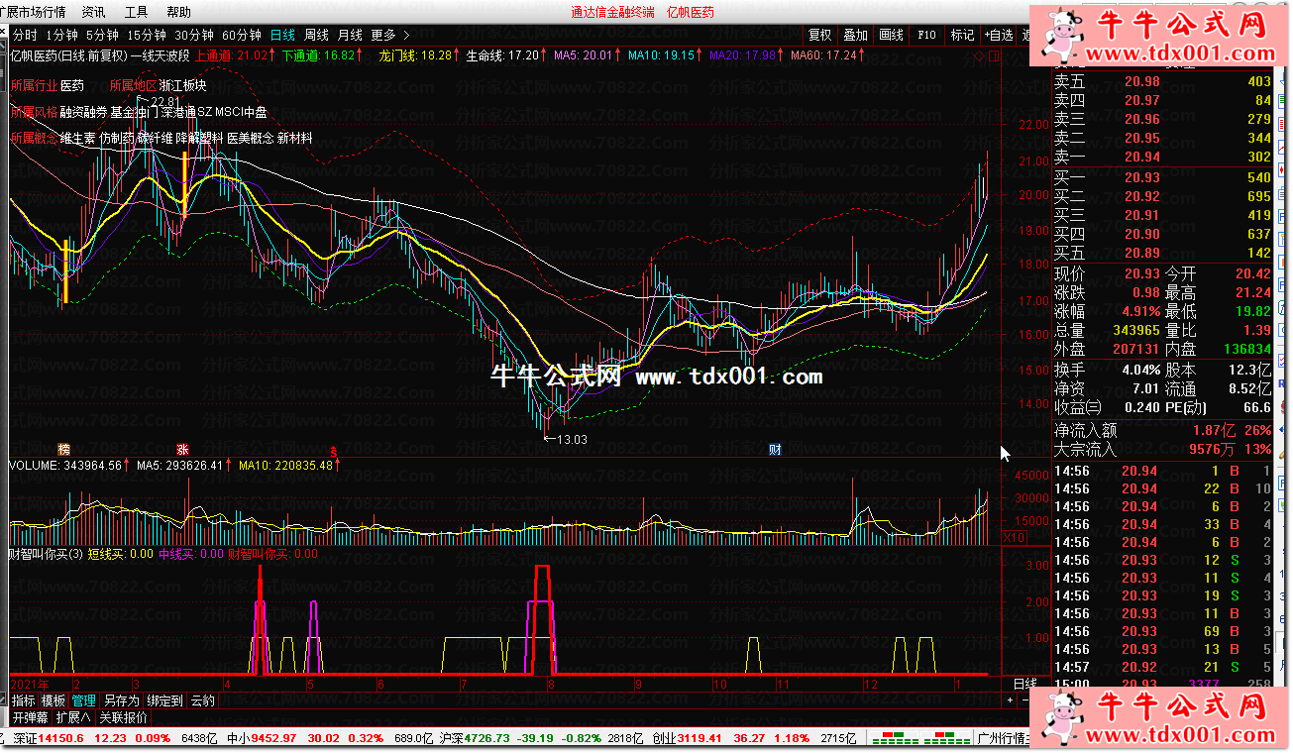
Task: Open the 帮助 menu
Action: pos(179,12)
